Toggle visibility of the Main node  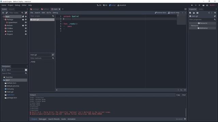tap(26, 17)
